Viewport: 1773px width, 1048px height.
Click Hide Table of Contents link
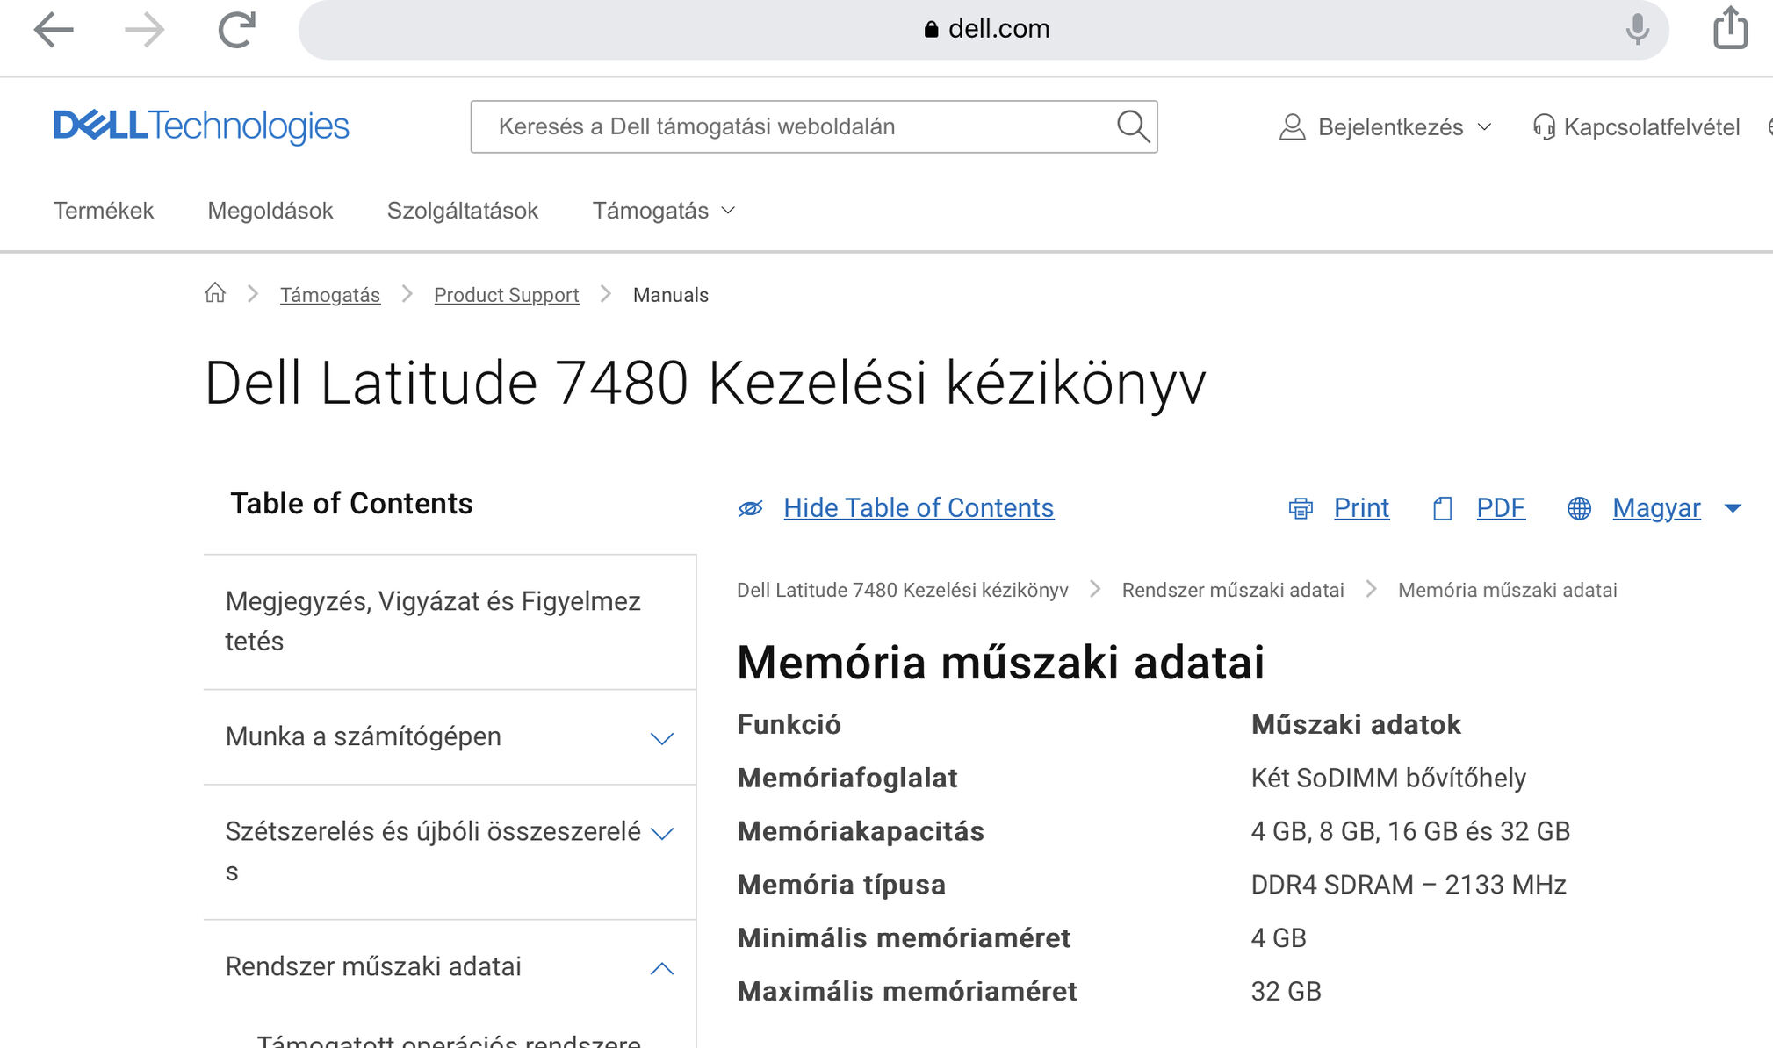pos(919,508)
